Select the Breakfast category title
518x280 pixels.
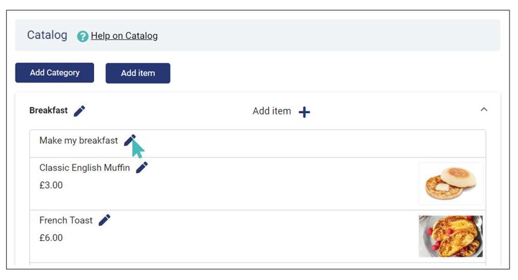49,110
